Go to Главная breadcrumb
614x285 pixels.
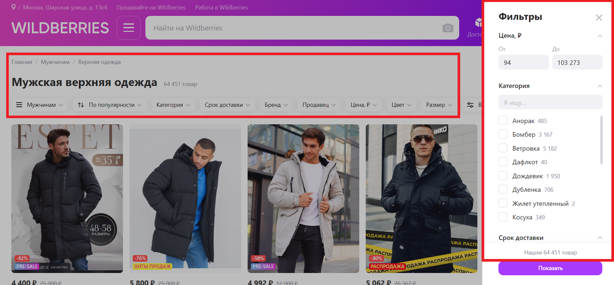click(22, 62)
